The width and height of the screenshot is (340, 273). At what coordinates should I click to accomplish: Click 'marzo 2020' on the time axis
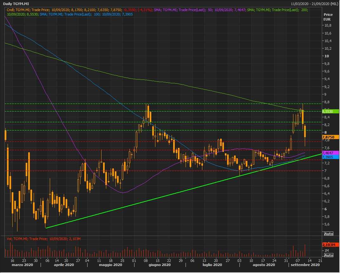click(23, 265)
